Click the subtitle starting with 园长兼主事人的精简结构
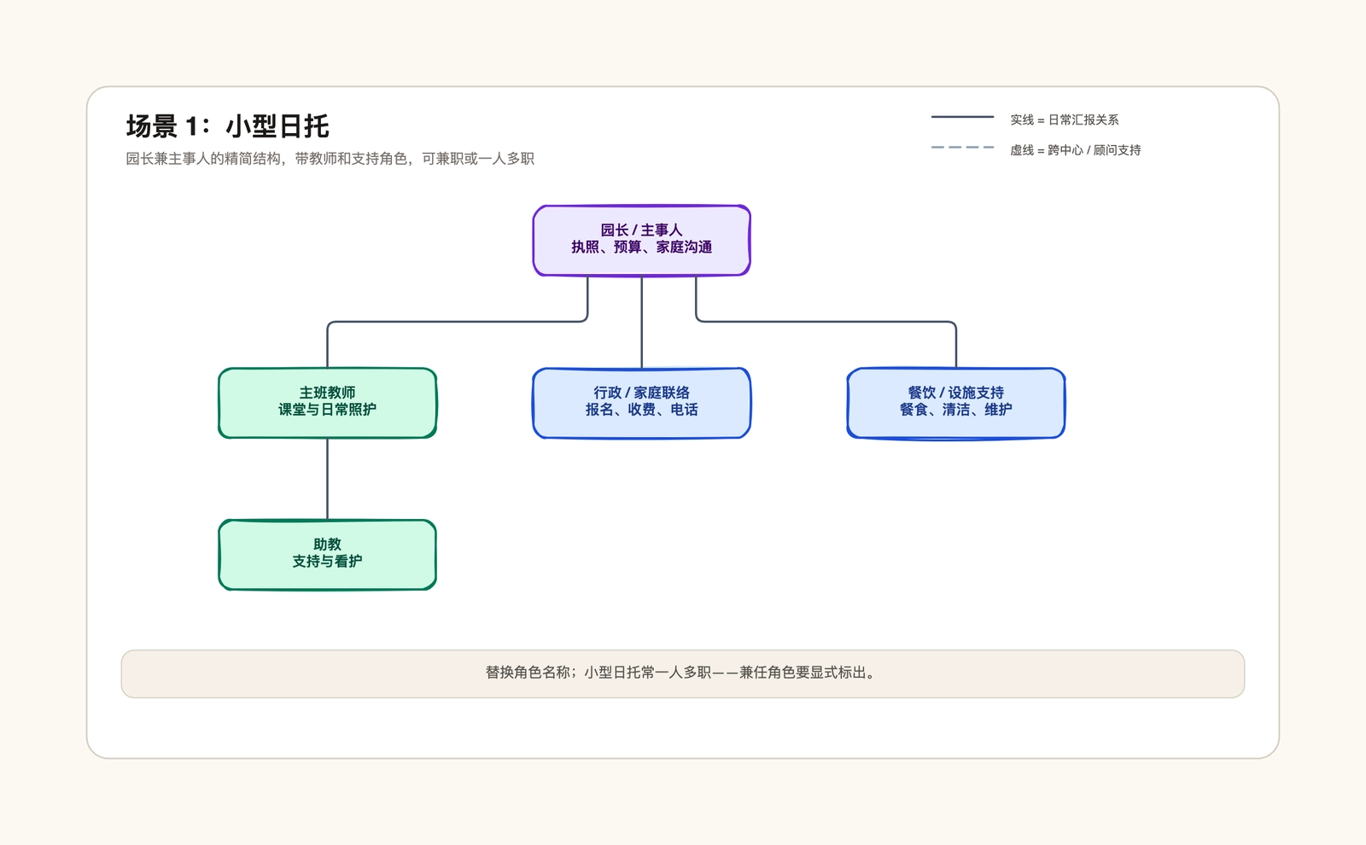1366x845 pixels. (x=330, y=159)
